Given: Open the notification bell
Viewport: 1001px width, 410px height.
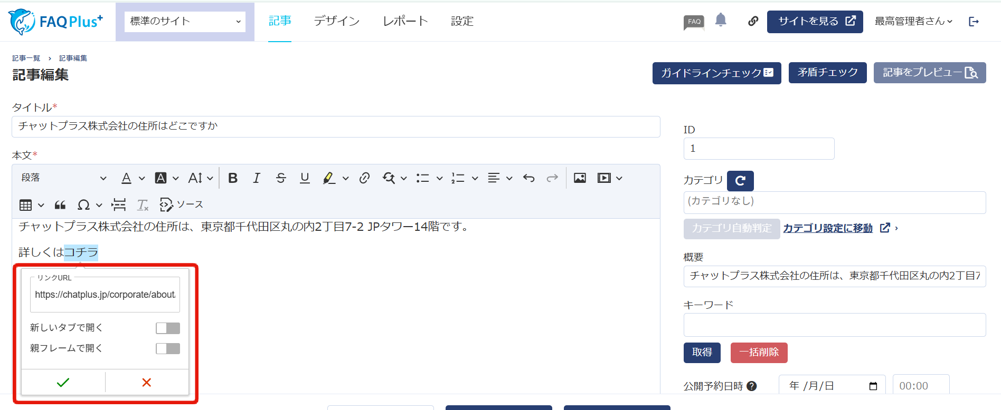Looking at the screenshot, I should [x=721, y=21].
